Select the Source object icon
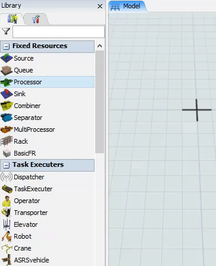This screenshot has width=216, height=266. (x=7, y=58)
